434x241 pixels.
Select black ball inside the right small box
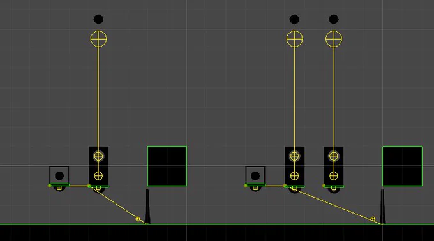point(255,176)
